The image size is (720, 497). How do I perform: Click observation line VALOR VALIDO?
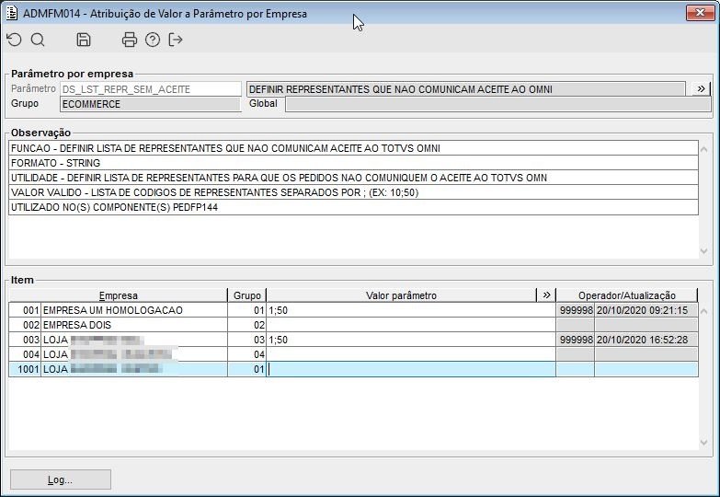click(x=354, y=192)
